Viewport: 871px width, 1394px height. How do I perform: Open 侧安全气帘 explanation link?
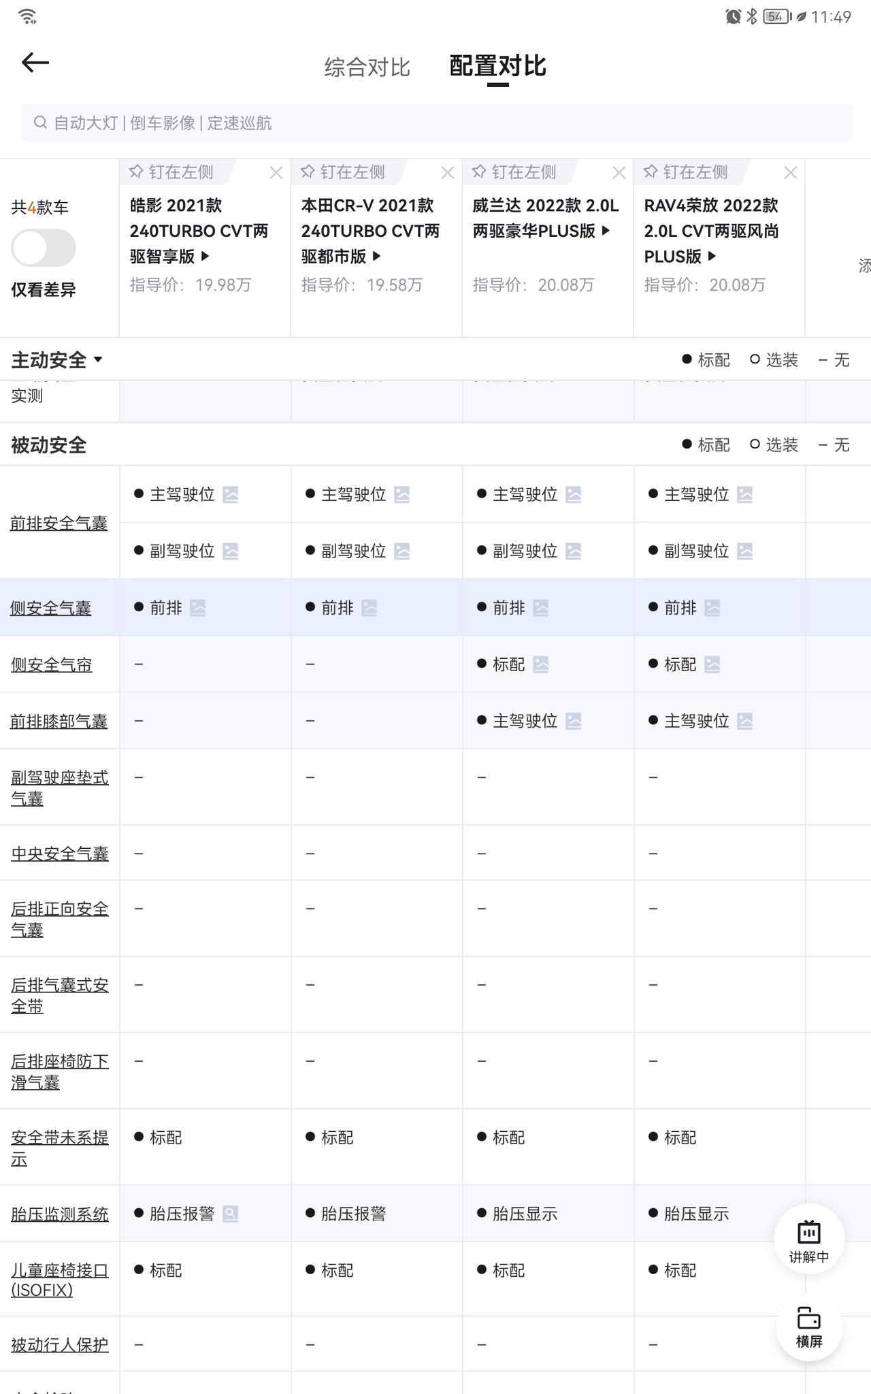pos(51,664)
